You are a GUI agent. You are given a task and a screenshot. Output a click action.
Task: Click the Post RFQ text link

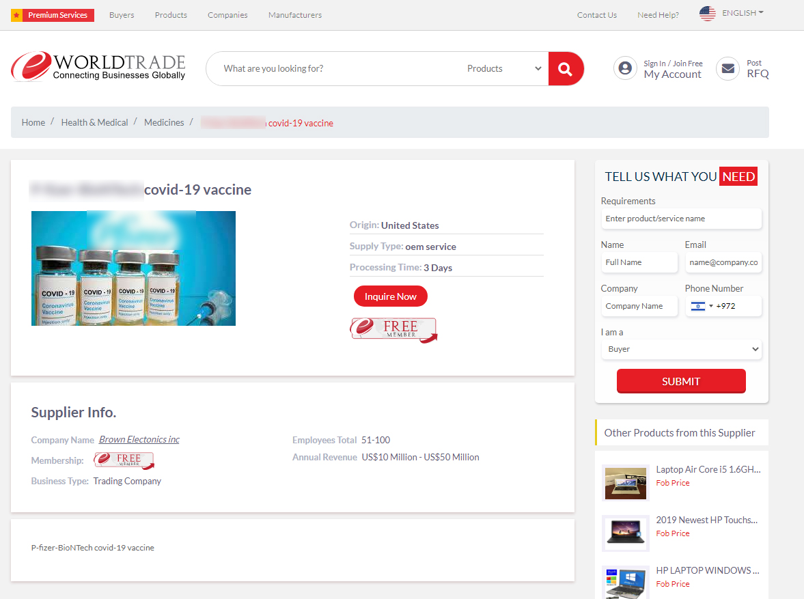click(758, 69)
